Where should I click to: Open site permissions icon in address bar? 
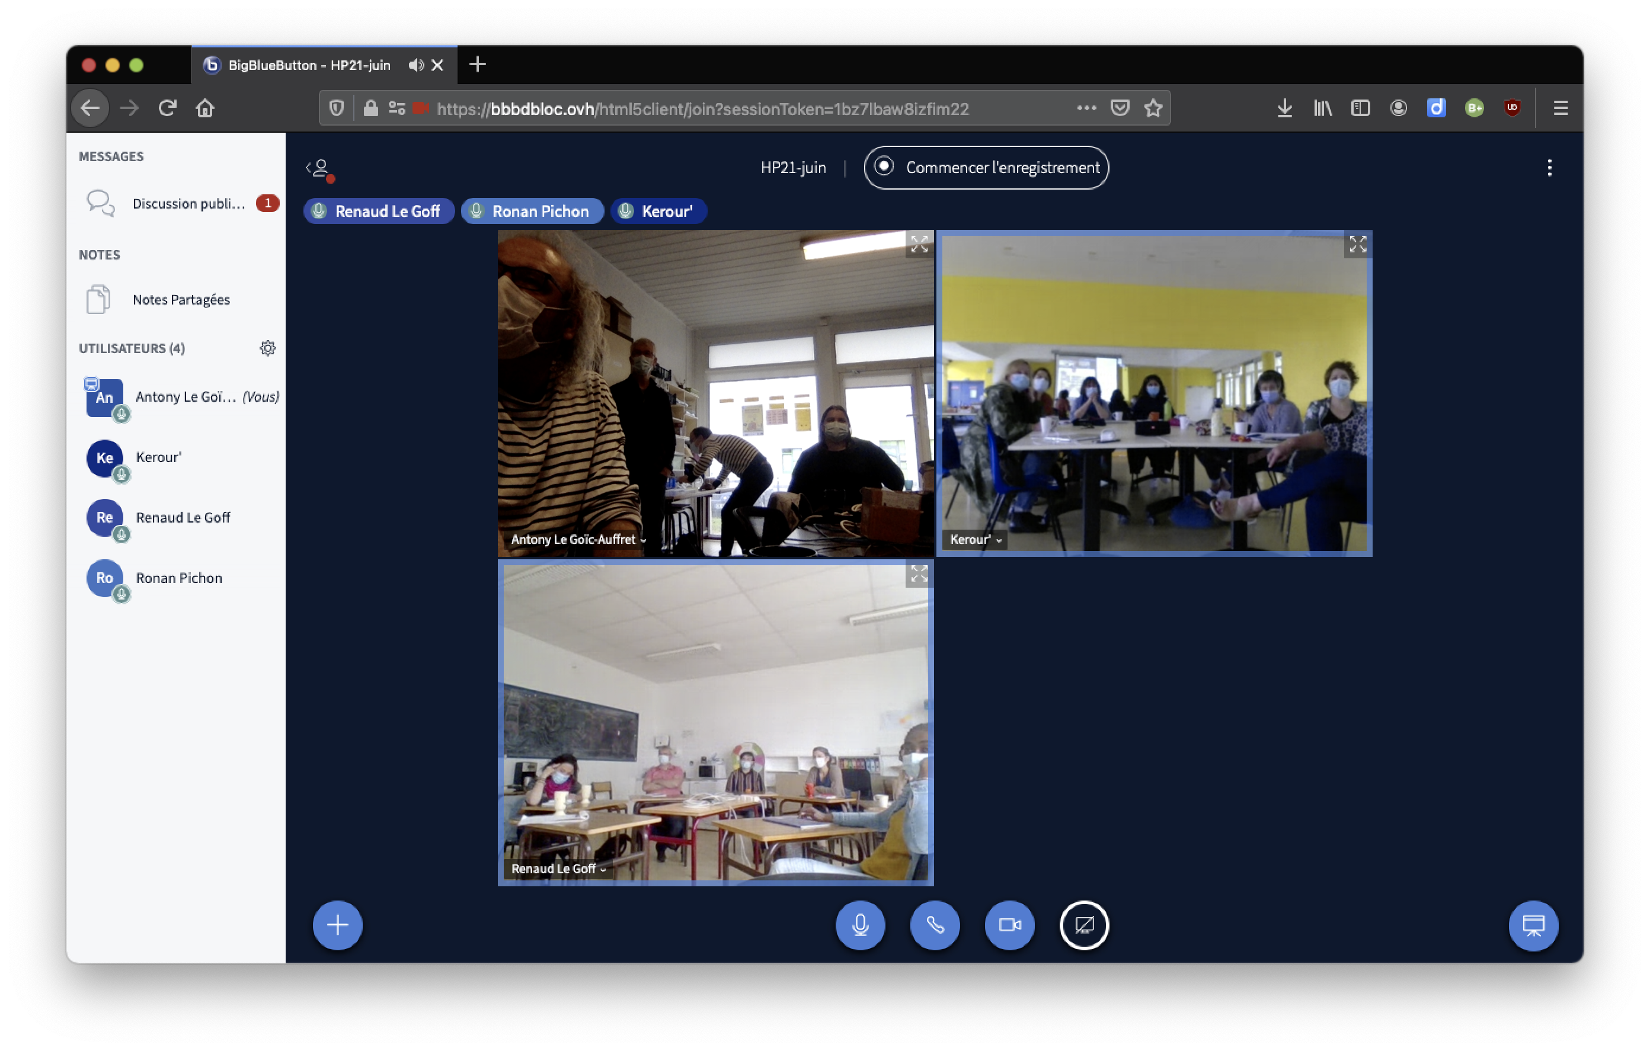(x=396, y=108)
